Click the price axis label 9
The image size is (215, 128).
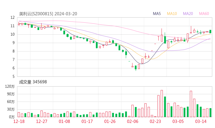13,43
